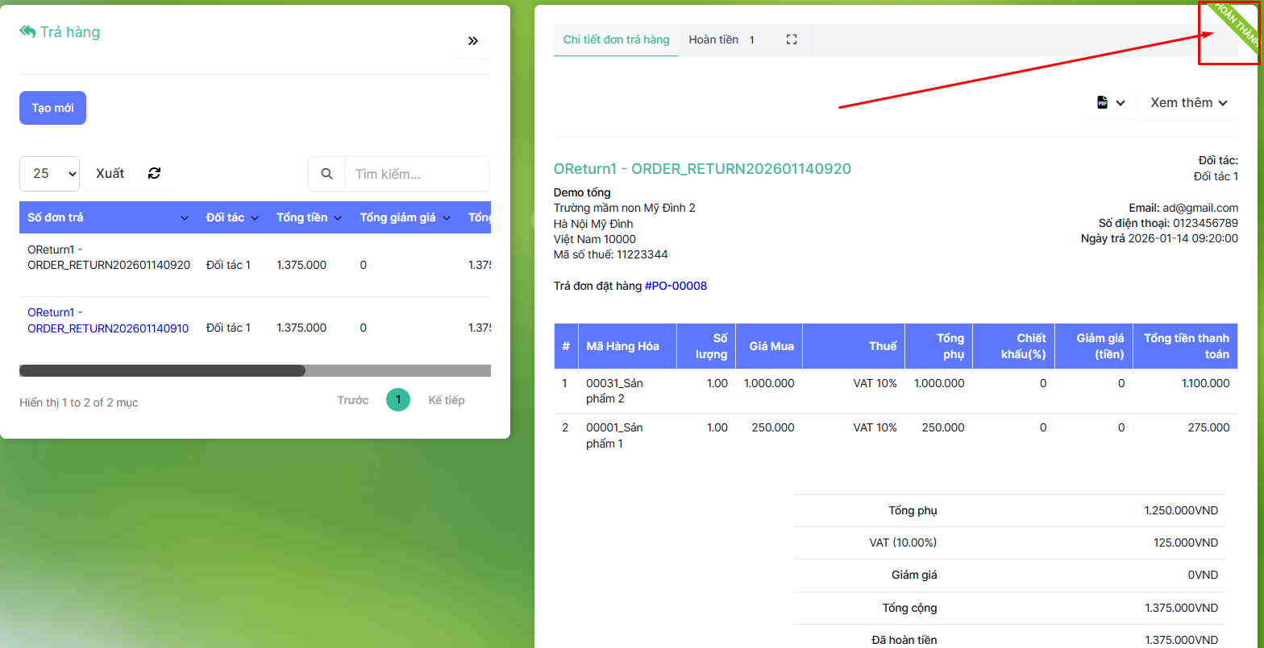
Task: Open the page size 25 dropdown
Action: [49, 174]
